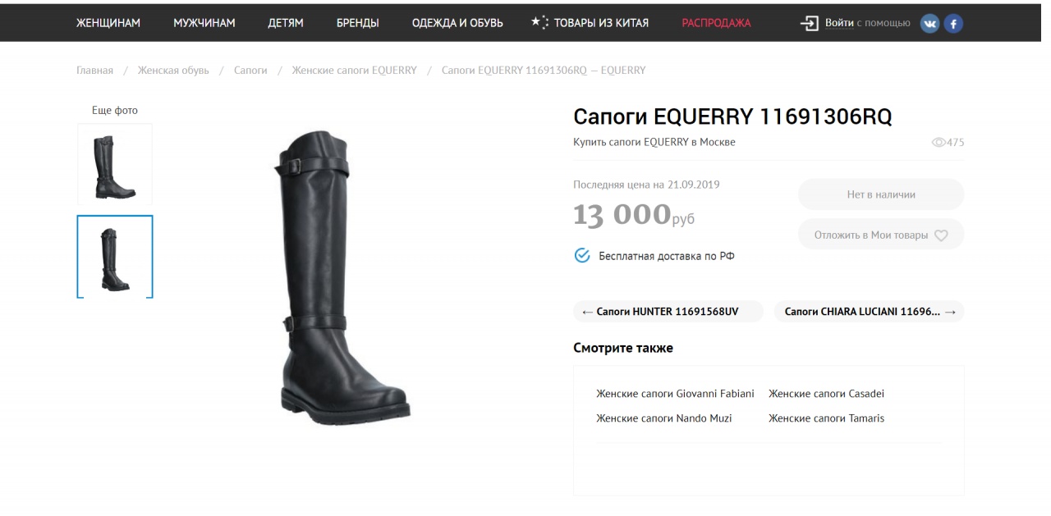Image resolution: width=1051 pixels, height=516 pixels.
Task: Click the heart icon in Отложить button
Action: point(941,235)
